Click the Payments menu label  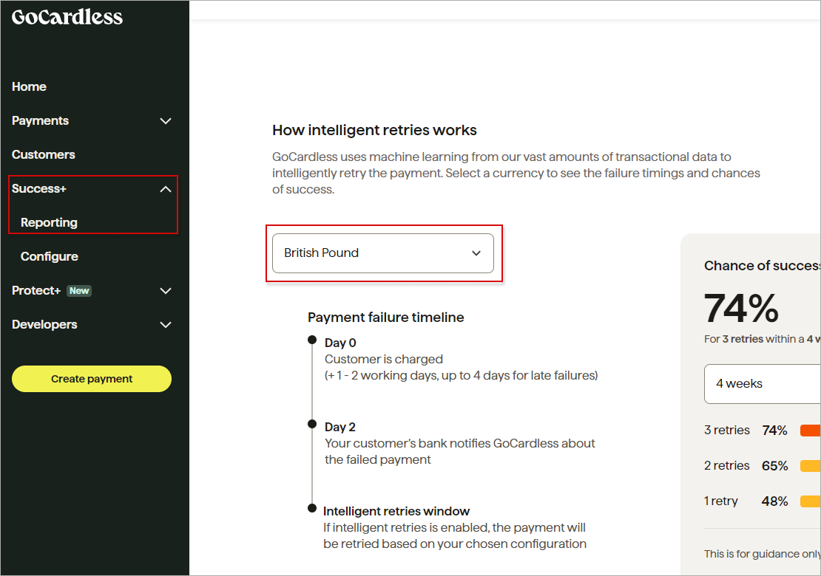coord(41,120)
